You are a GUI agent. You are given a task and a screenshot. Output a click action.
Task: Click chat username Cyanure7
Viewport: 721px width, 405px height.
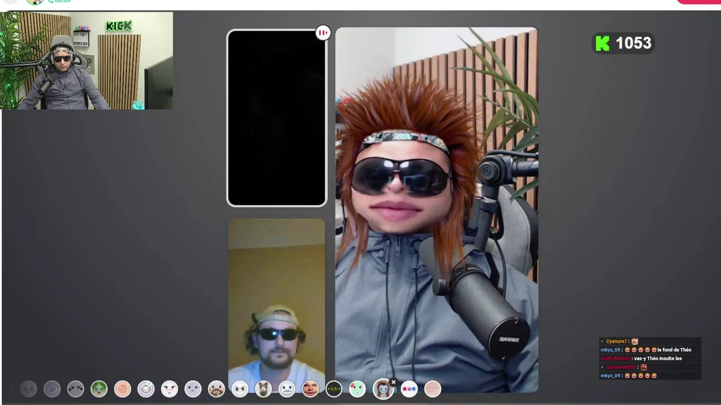click(x=616, y=341)
